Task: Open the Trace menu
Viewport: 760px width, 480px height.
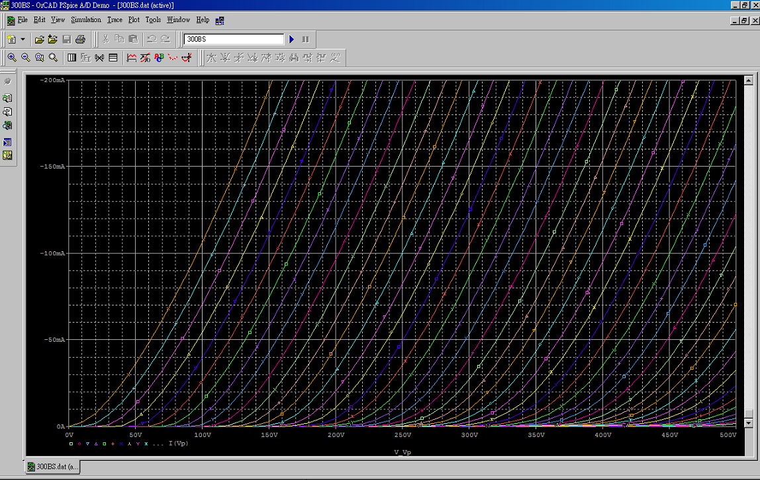Action: 115,20
